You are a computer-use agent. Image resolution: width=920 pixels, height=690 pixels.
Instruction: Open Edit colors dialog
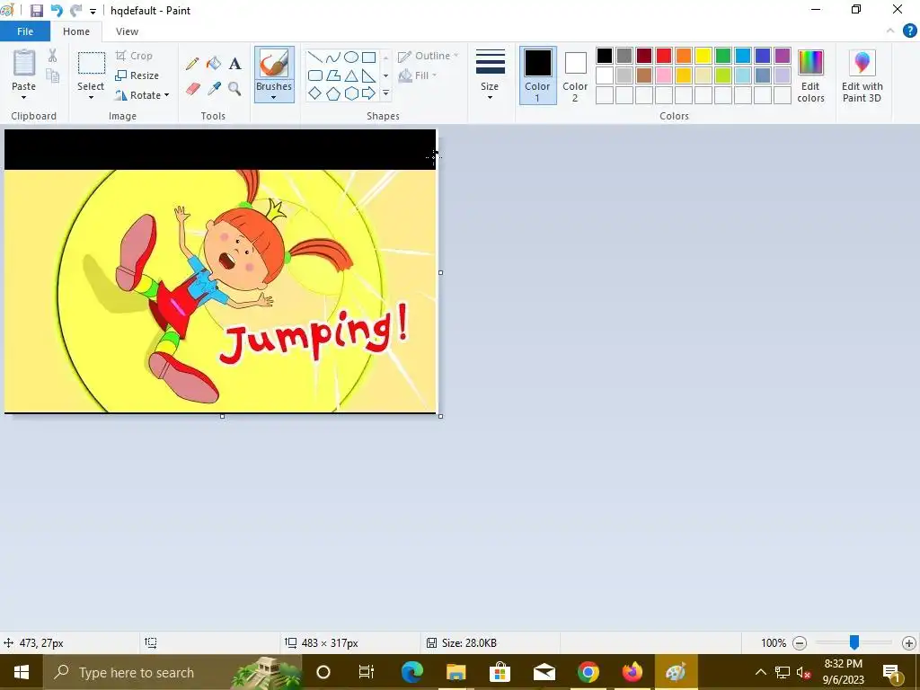pyautogui.click(x=811, y=75)
